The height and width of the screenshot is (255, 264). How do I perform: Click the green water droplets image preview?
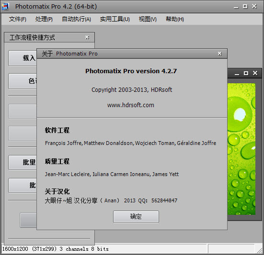(x=241, y=149)
